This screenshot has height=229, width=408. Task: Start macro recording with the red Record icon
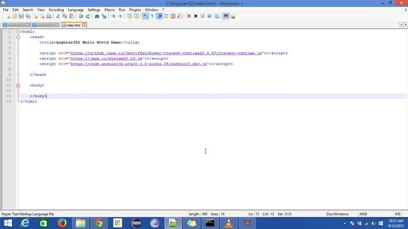189,17
